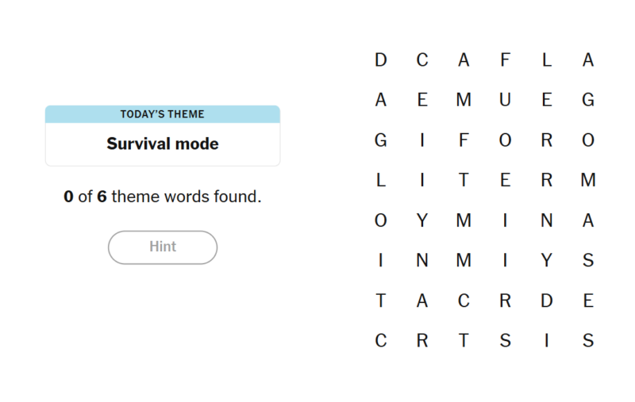Click the Today's Theme header bar
This screenshot has width=635, height=402.
click(163, 114)
